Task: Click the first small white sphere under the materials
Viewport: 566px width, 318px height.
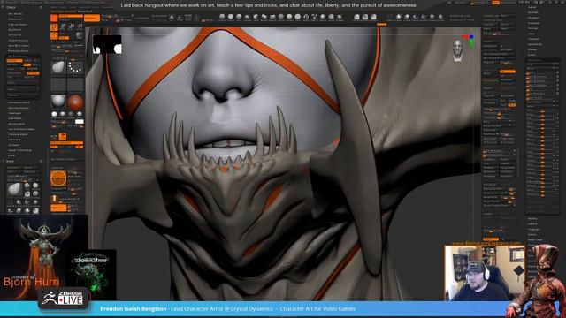Action: 54,114
